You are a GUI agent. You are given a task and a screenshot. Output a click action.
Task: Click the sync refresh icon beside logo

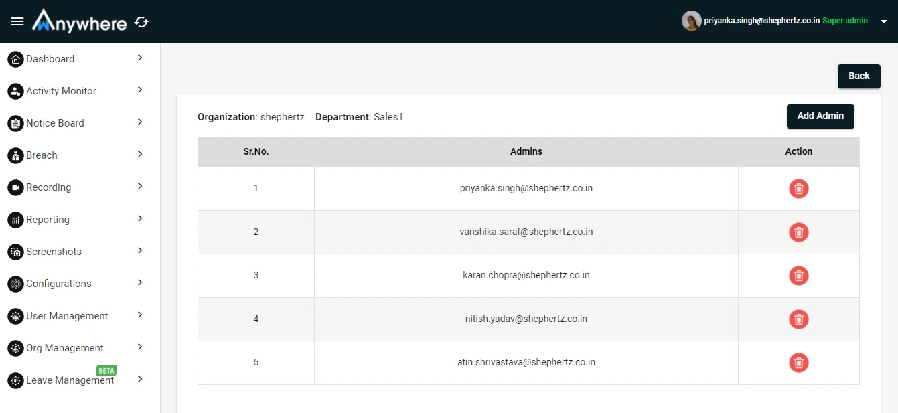pos(141,22)
